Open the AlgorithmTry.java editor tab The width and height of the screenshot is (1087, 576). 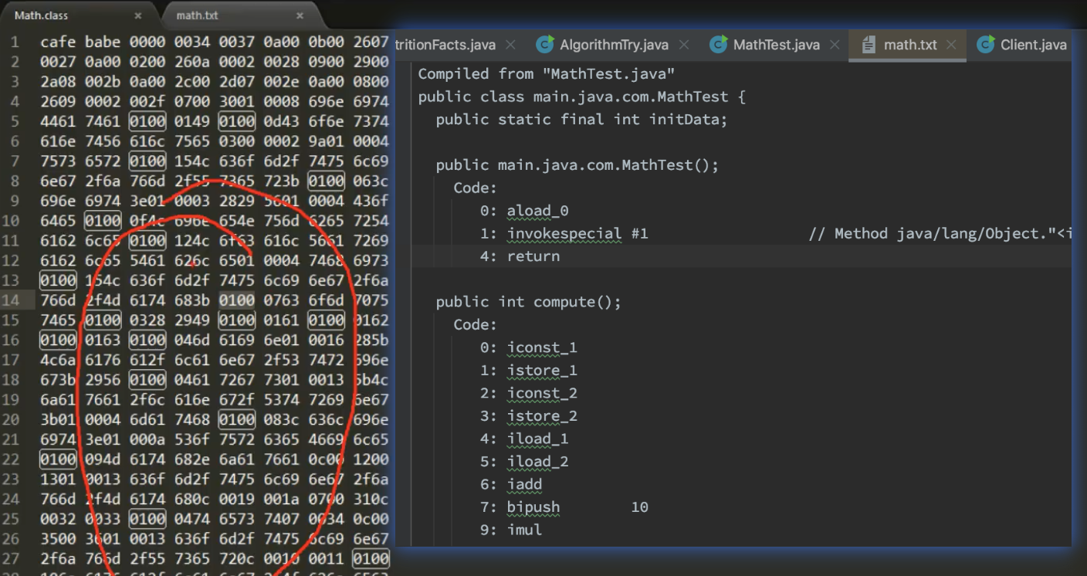coord(614,45)
